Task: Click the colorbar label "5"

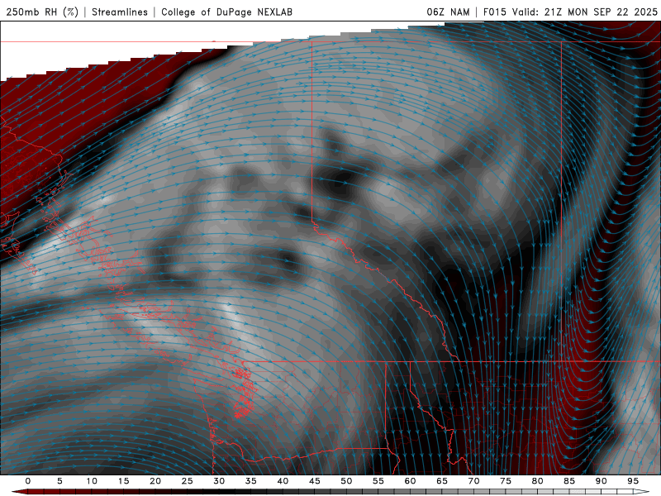Action: [59, 481]
